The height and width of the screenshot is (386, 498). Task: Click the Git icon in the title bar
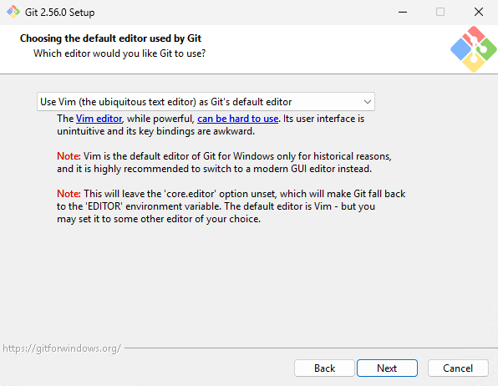coord(13,12)
